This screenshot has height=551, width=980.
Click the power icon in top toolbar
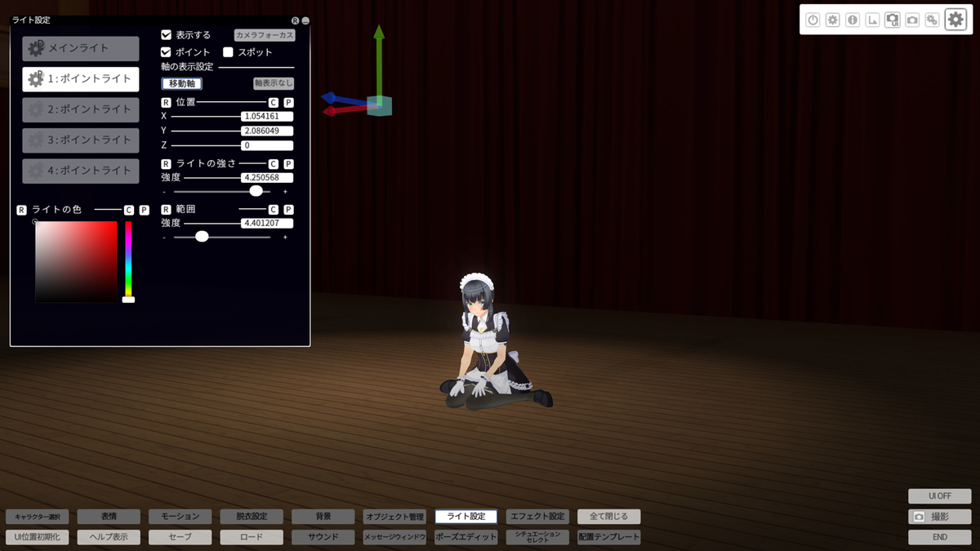[813, 20]
